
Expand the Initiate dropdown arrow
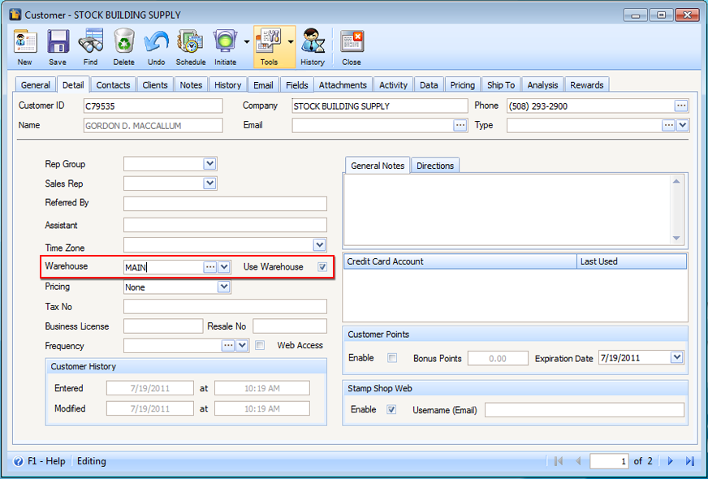247,42
